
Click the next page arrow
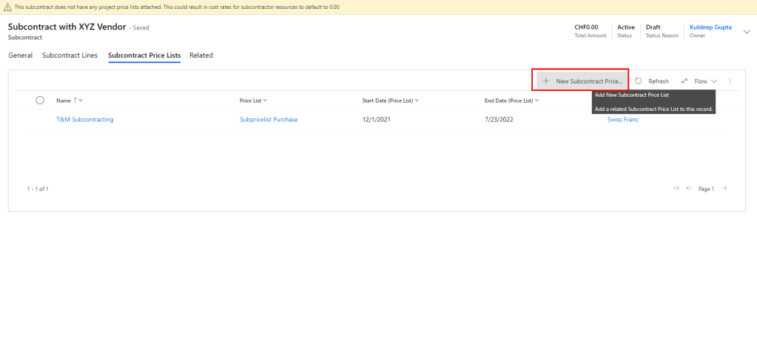tap(724, 189)
